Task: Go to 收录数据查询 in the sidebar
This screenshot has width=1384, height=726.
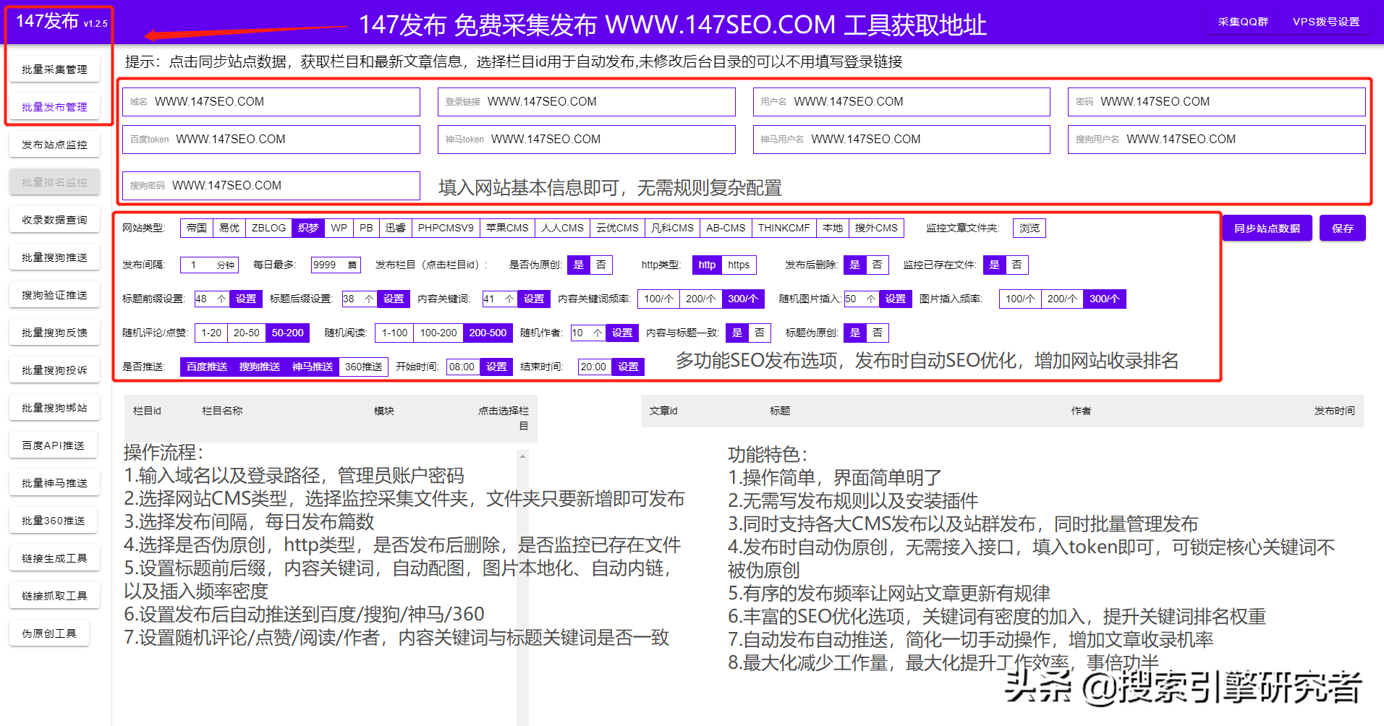Action: [x=54, y=220]
